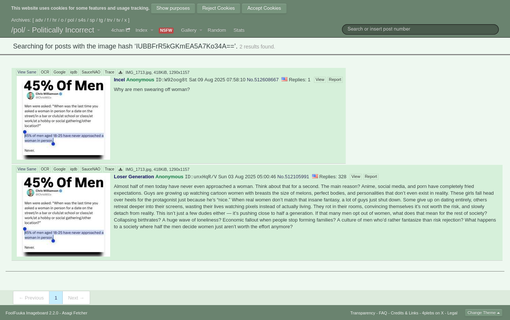This screenshot has height=320, width=510.
Task: Open Asagi Fetcher link
Action: [x=75, y=313]
